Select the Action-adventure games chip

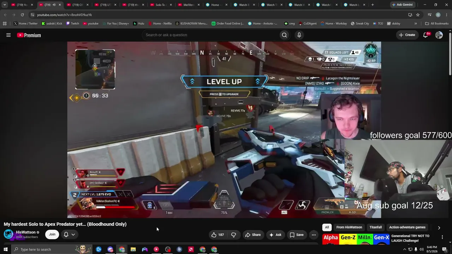point(407,228)
